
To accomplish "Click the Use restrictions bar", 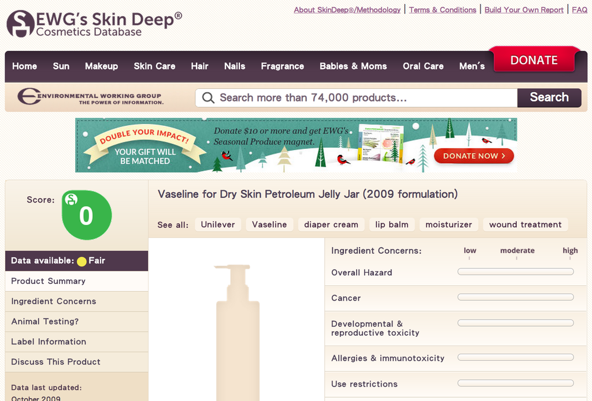I will pos(516,383).
